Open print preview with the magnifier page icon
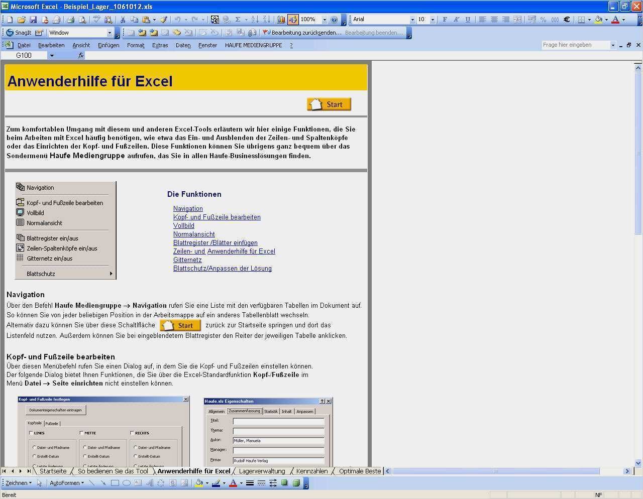 pyautogui.click(x=82, y=20)
